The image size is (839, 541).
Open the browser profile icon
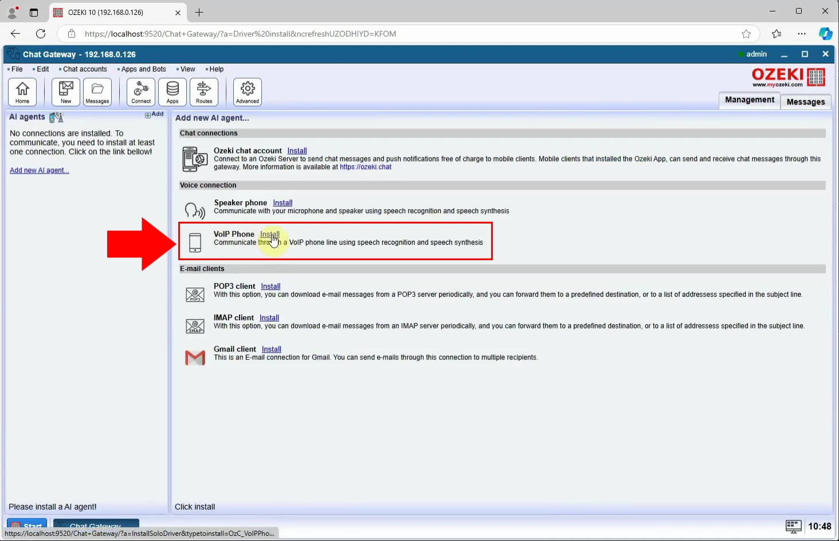[12, 12]
